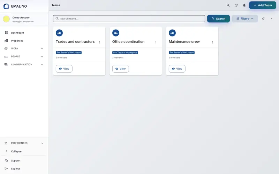Open the WORK section label
The height and width of the screenshot is (174, 279).
coord(15,48)
